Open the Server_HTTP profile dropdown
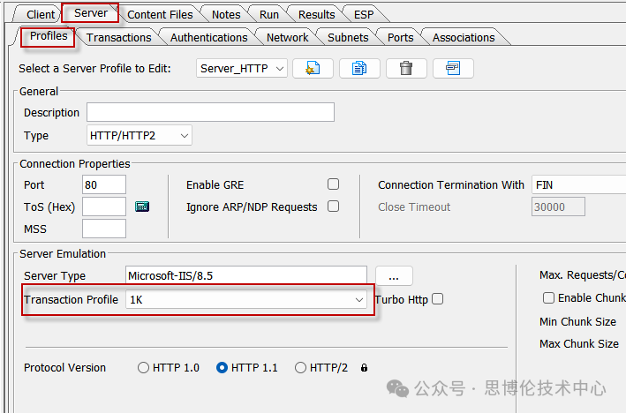626x413 pixels. pyautogui.click(x=242, y=68)
